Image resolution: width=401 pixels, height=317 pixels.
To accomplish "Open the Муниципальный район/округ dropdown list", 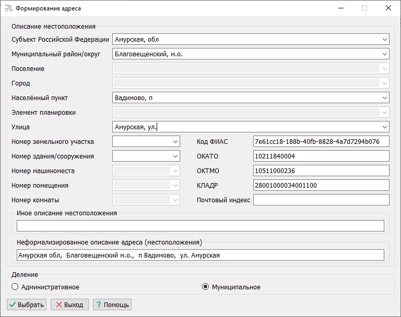I will point(384,54).
